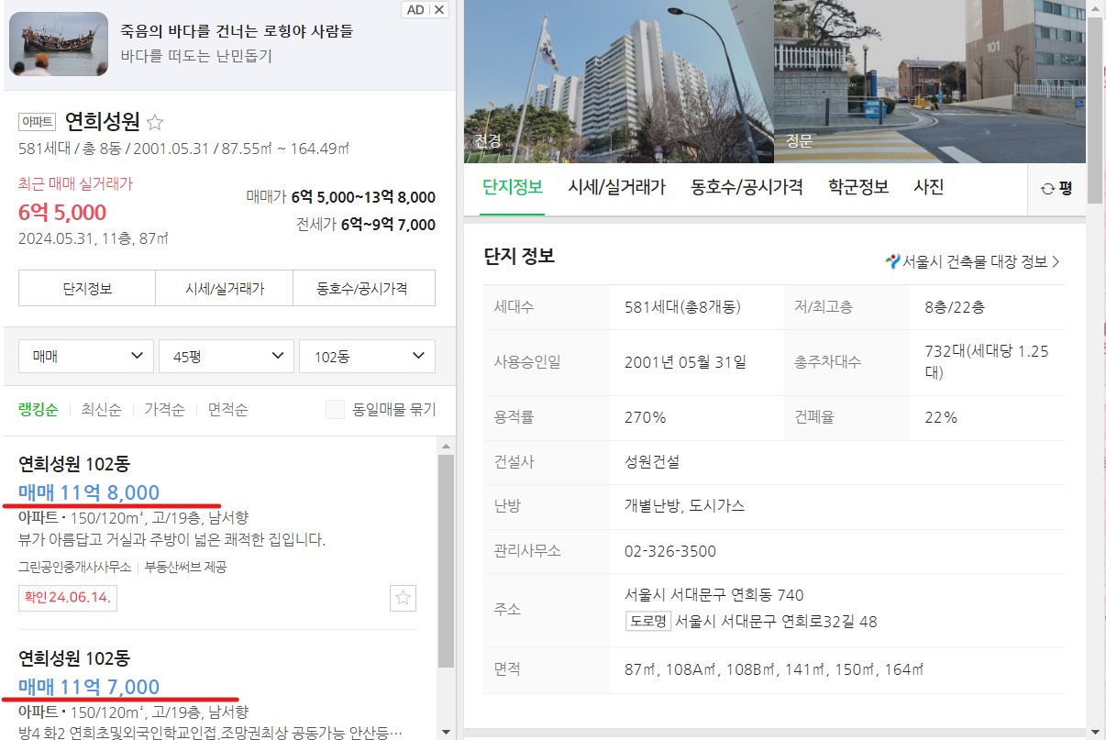Click the 8층/22층 floor value

coord(955,306)
